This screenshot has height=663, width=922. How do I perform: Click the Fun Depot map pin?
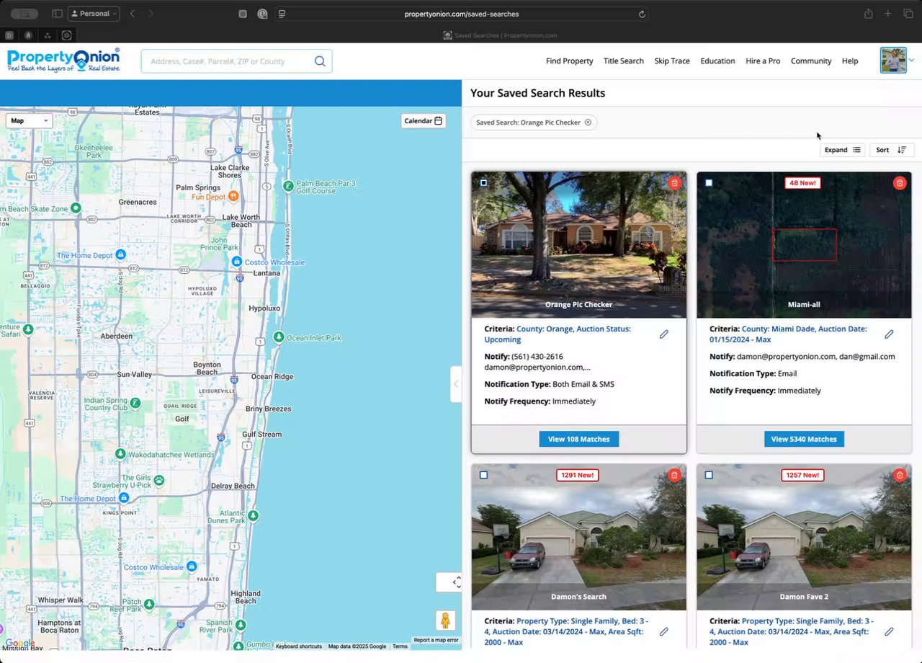(233, 197)
